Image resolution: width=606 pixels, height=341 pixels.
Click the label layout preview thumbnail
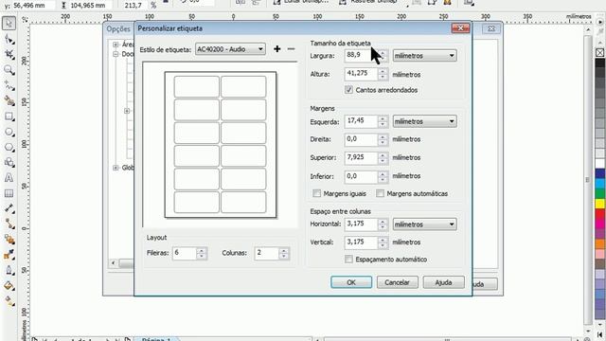pos(221,145)
